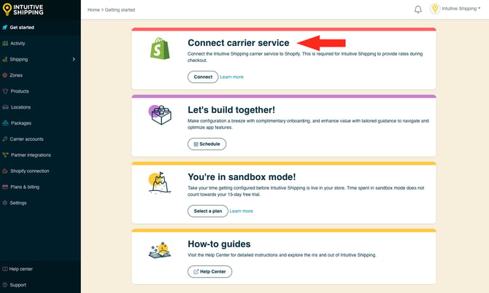Click the rocket icon next to Get started

tap(4, 28)
